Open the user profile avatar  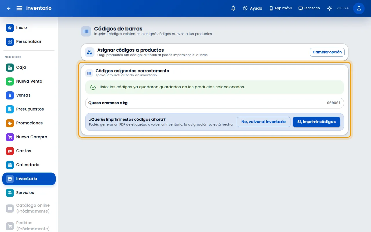click(x=359, y=8)
